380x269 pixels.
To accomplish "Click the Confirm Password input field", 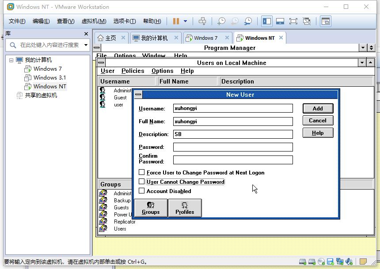I will pyautogui.click(x=233, y=160).
